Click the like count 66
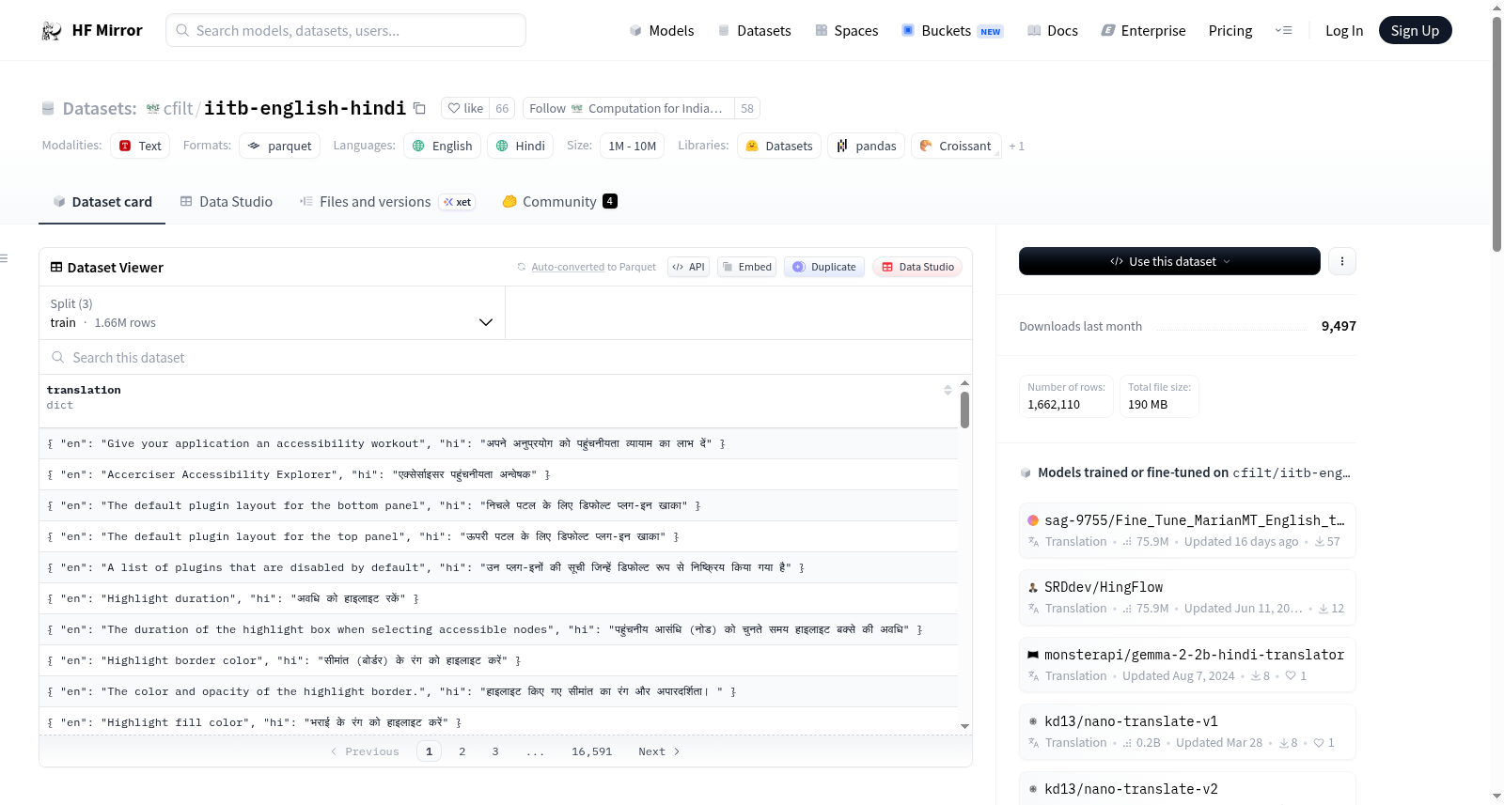 502,109
